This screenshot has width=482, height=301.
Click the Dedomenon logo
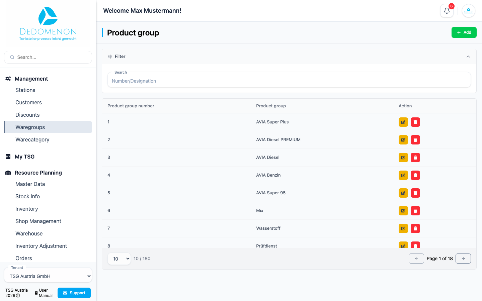tap(48, 23)
